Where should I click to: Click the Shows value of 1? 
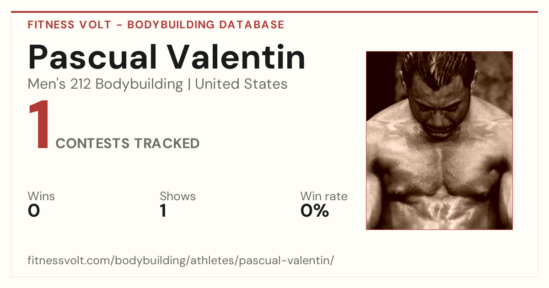tap(163, 211)
